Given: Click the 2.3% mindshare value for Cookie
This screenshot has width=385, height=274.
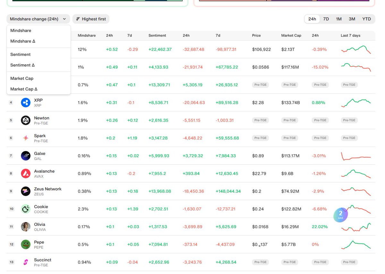Looking at the screenshot, I should pos(83,209).
